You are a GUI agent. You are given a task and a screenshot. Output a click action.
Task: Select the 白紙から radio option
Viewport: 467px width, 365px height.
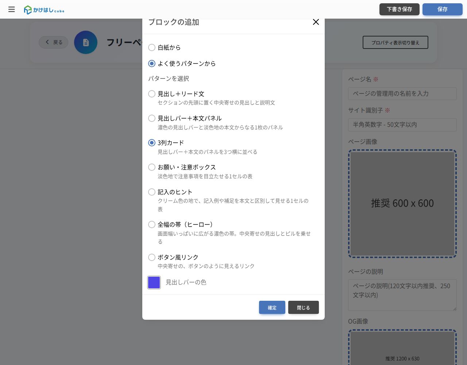click(x=152, y=47)
